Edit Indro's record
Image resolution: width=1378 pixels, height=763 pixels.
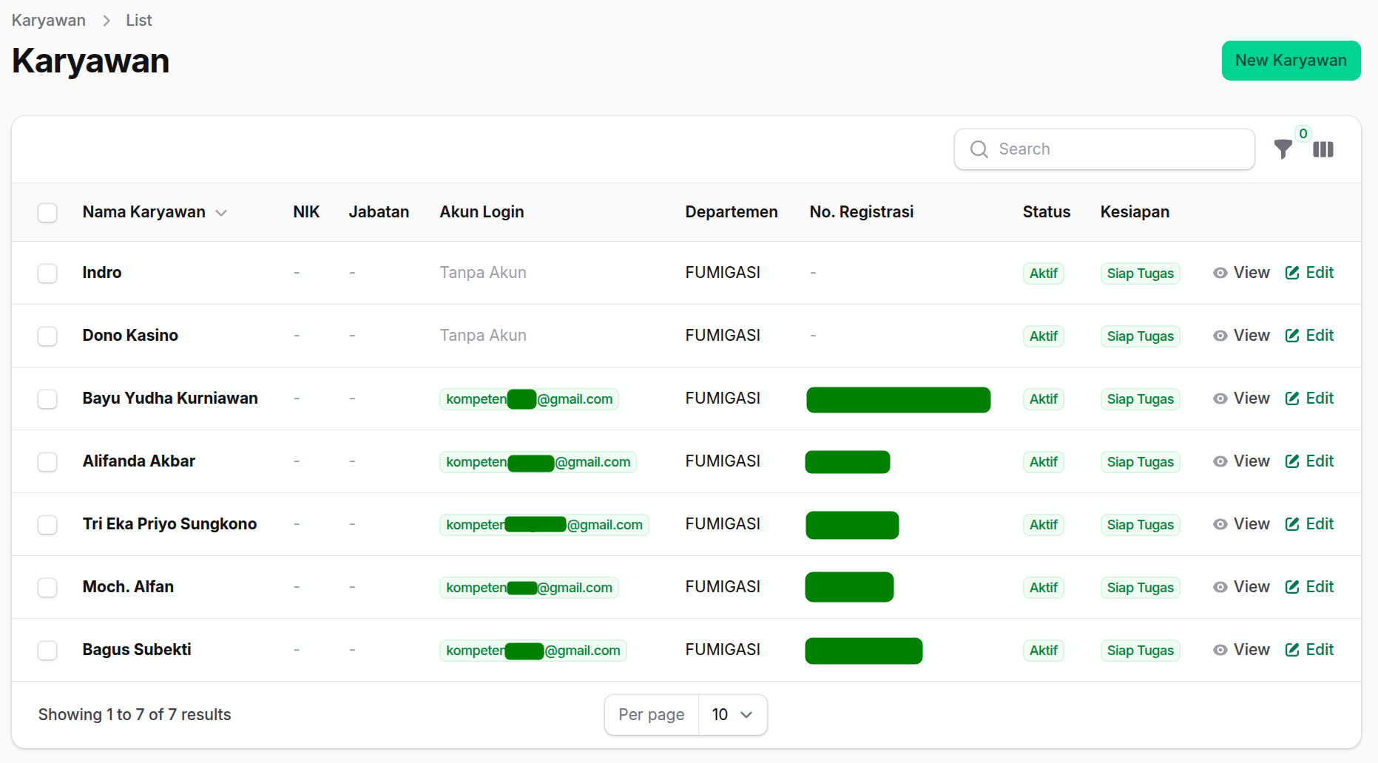[x=1309, y=273]
